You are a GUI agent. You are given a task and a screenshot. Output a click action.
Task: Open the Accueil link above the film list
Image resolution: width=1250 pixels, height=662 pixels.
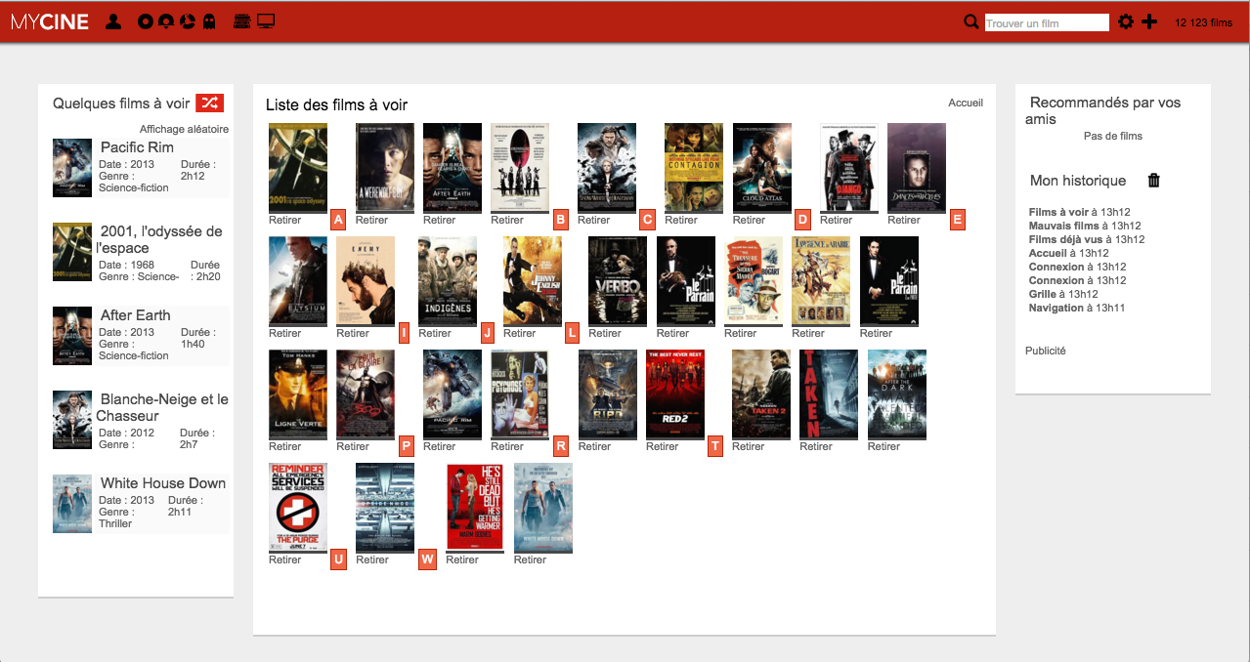965,103
